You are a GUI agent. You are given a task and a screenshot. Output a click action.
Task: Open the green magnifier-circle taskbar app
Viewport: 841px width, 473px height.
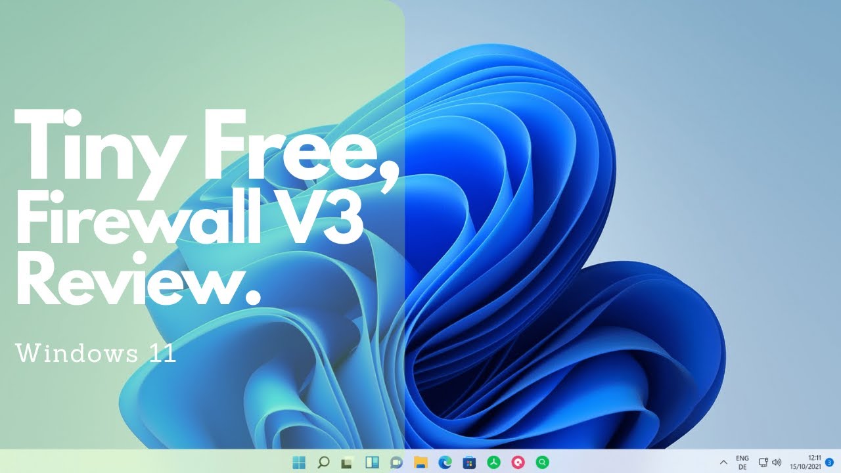click(542, 462)
